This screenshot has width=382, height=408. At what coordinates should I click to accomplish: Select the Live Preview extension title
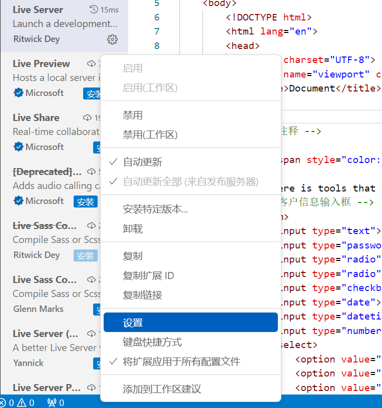click(42, 64)
